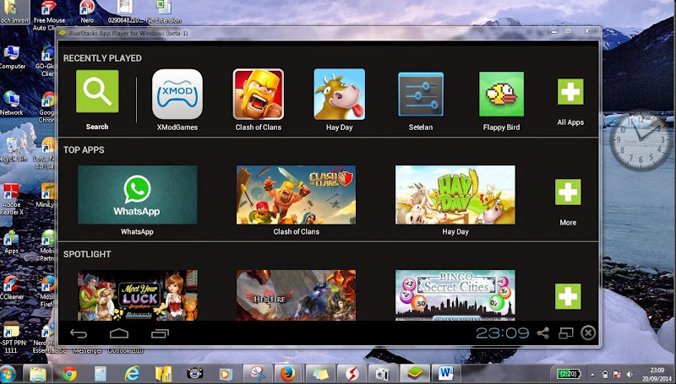676x384 pixels.
Task: Open the Setelan settings app
Action: click(420, 95)
